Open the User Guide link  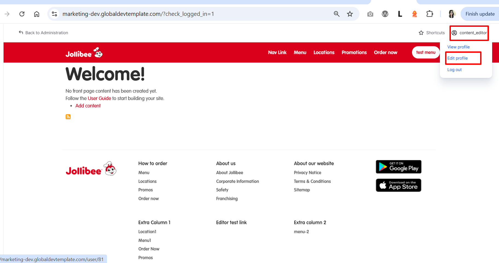[99, 98]
